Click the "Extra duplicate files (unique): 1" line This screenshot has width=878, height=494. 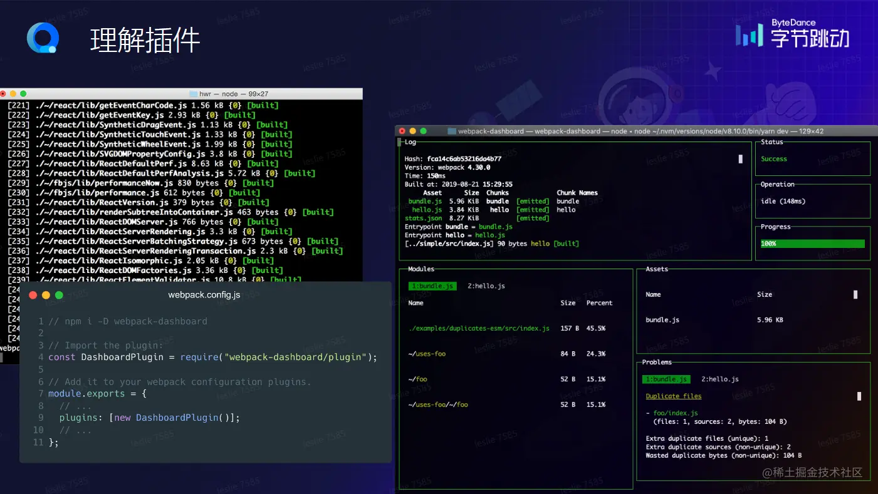point(707,439)
